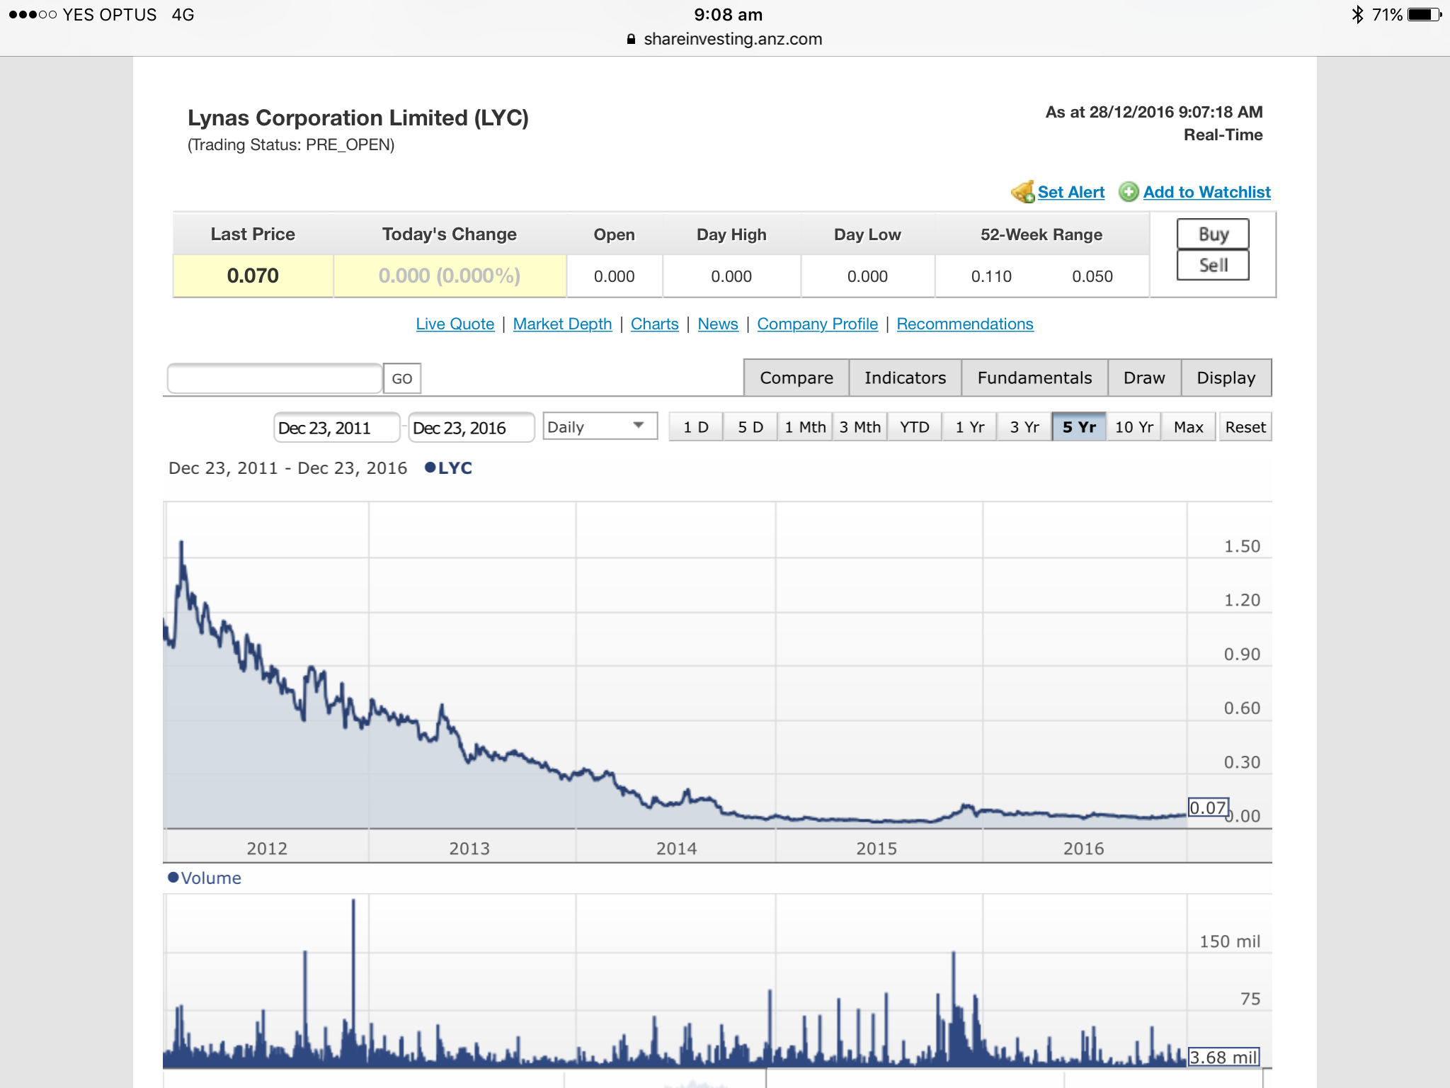Click the end date field Dec 23, 2016
The width and height of the screenshot is (1450, 1088).
point(472,427)
